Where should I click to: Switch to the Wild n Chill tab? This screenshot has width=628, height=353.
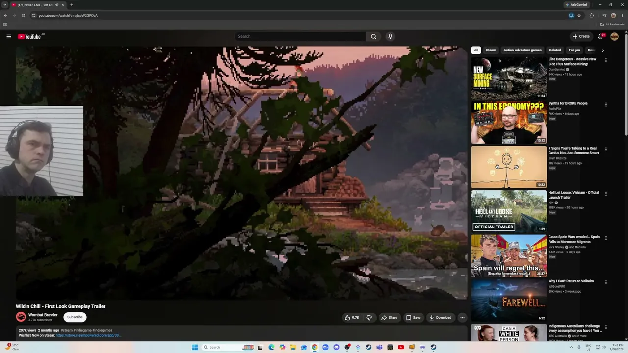(x=34, y=5)
